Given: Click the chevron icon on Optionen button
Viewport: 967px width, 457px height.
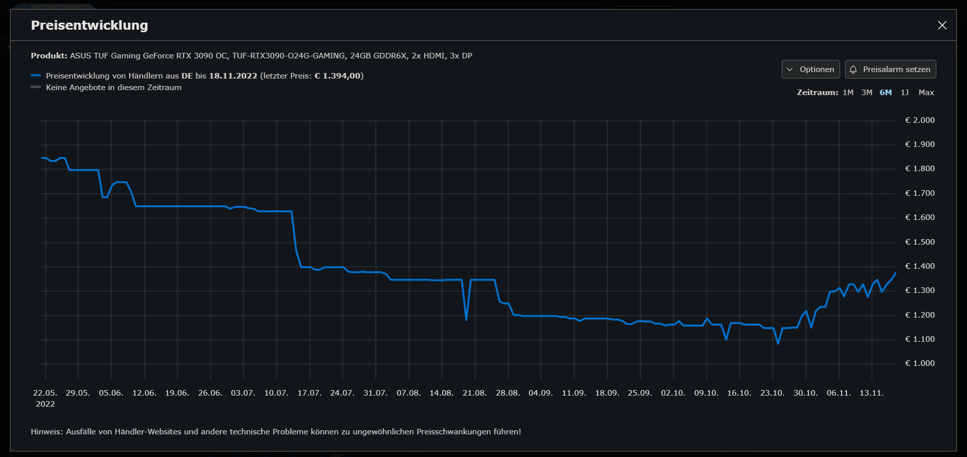Looking at the screenshot, I should [791, 69].
